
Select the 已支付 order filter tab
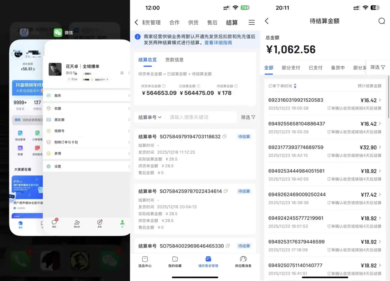click(x=316, y=68)
